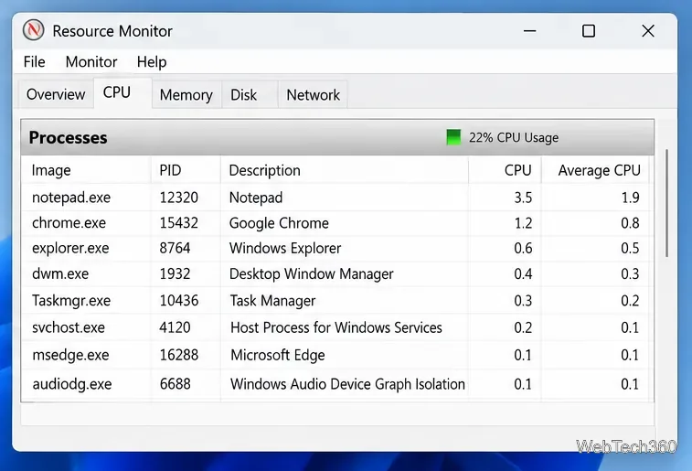This screenshot has width=692, height=471.
Task: Switch to the Overview tab
Action: (x=56, y=94)
